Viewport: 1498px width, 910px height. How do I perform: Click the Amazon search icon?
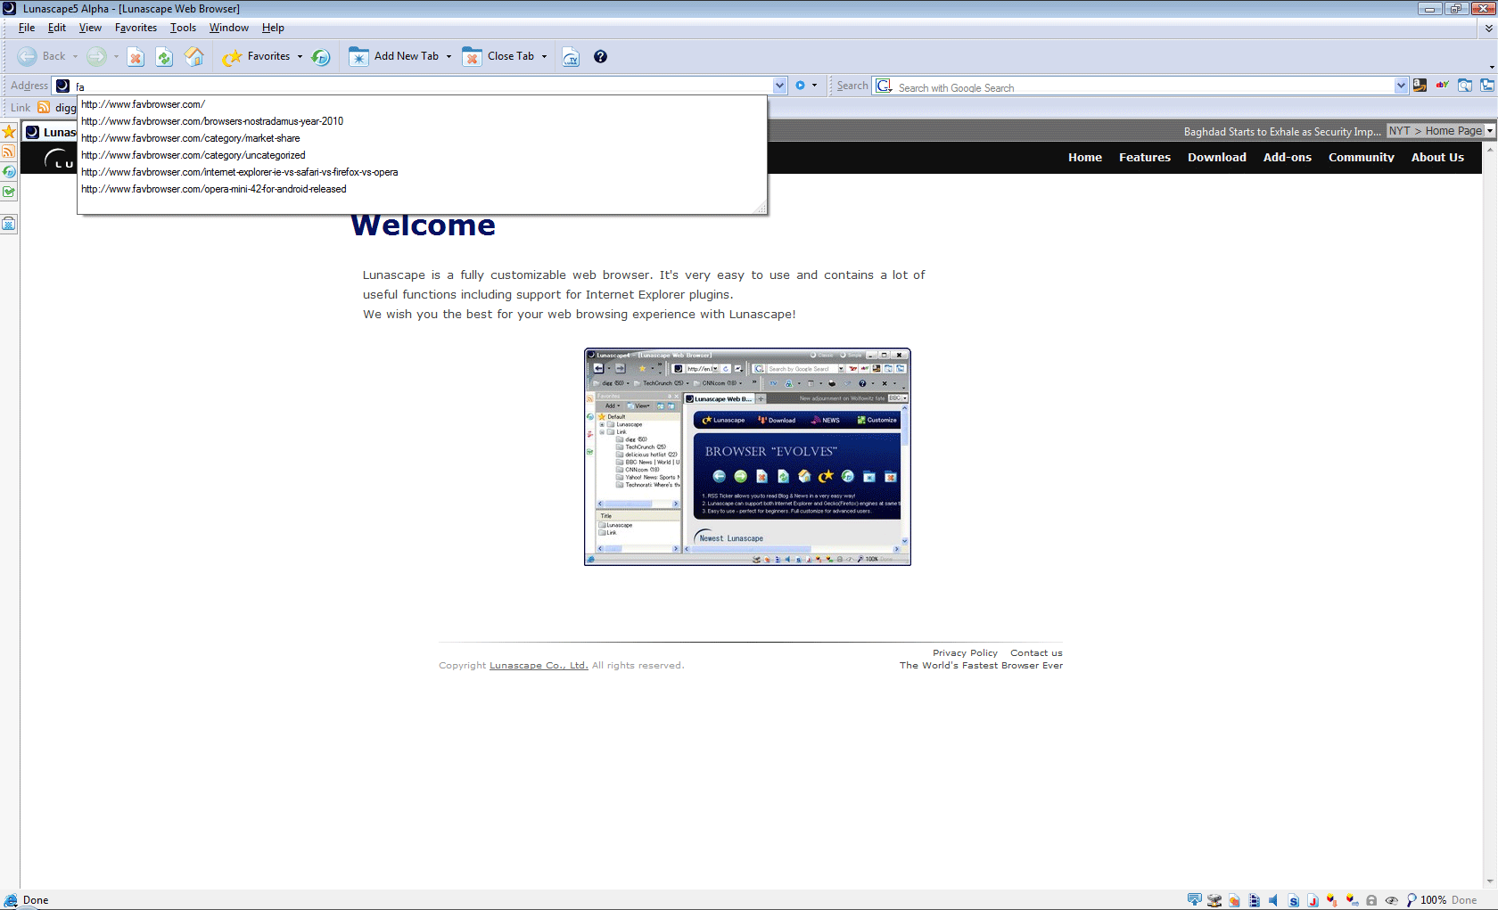click(1420, 86)
